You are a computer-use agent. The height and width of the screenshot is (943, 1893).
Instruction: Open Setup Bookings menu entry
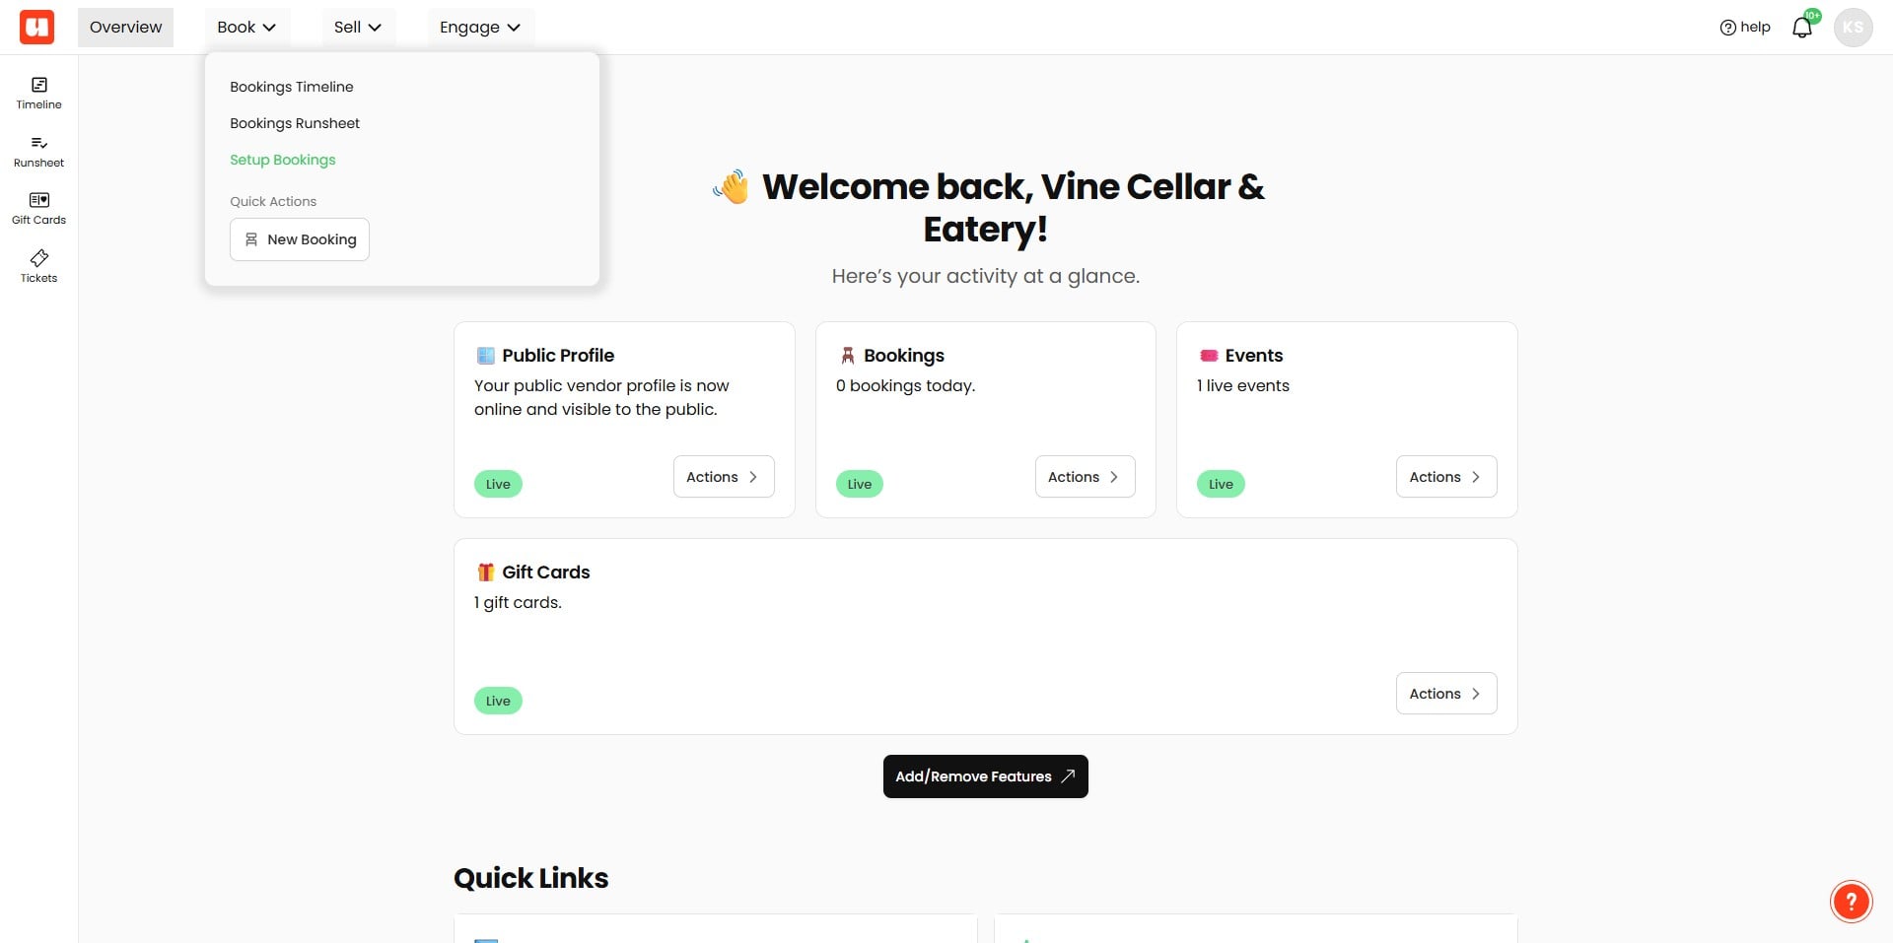click(282, 160)
